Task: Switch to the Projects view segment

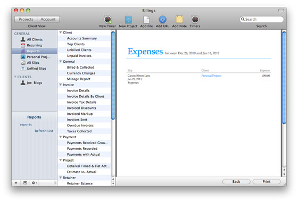Action: pos(26,19)
